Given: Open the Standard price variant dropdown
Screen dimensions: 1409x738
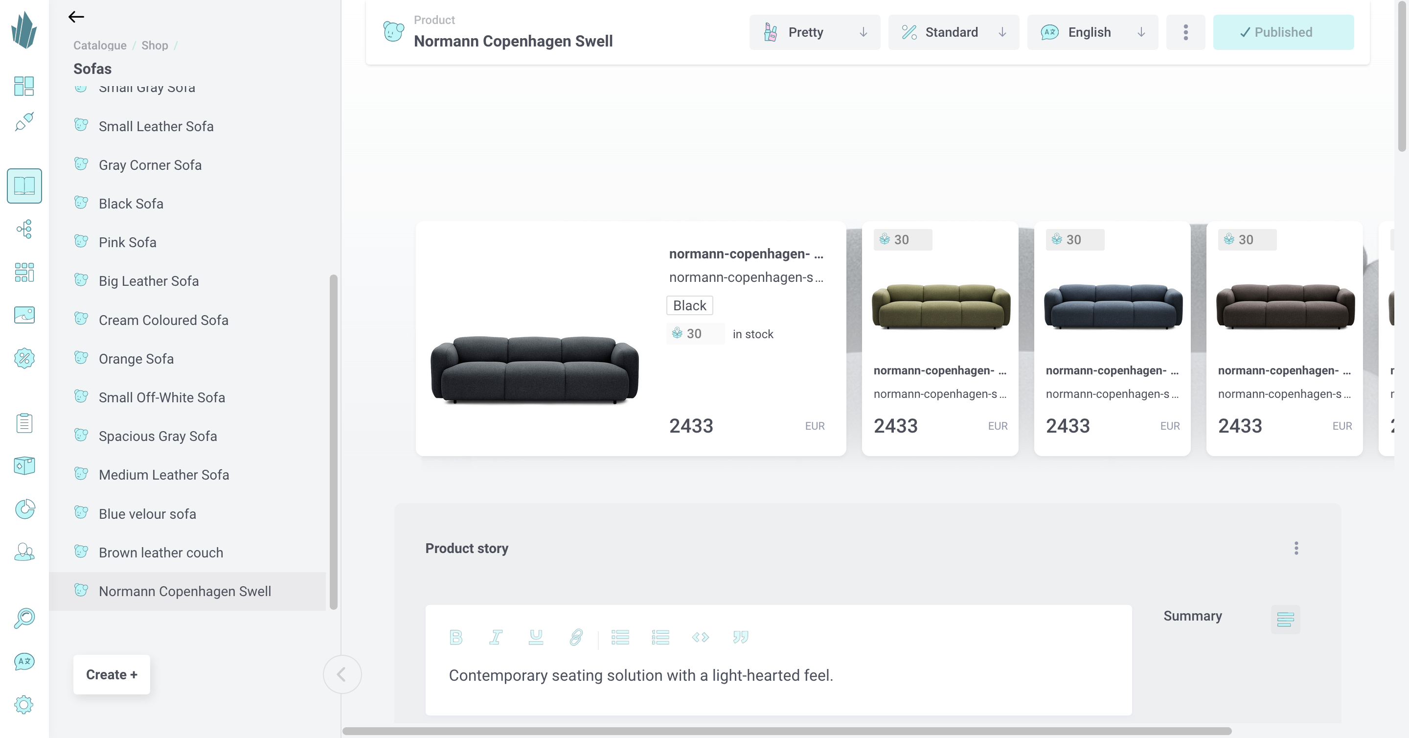Looking at the screenshot, I should [x=954, y=32].
